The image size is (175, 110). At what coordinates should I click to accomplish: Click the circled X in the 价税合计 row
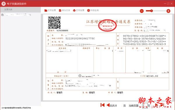(80, 76)
